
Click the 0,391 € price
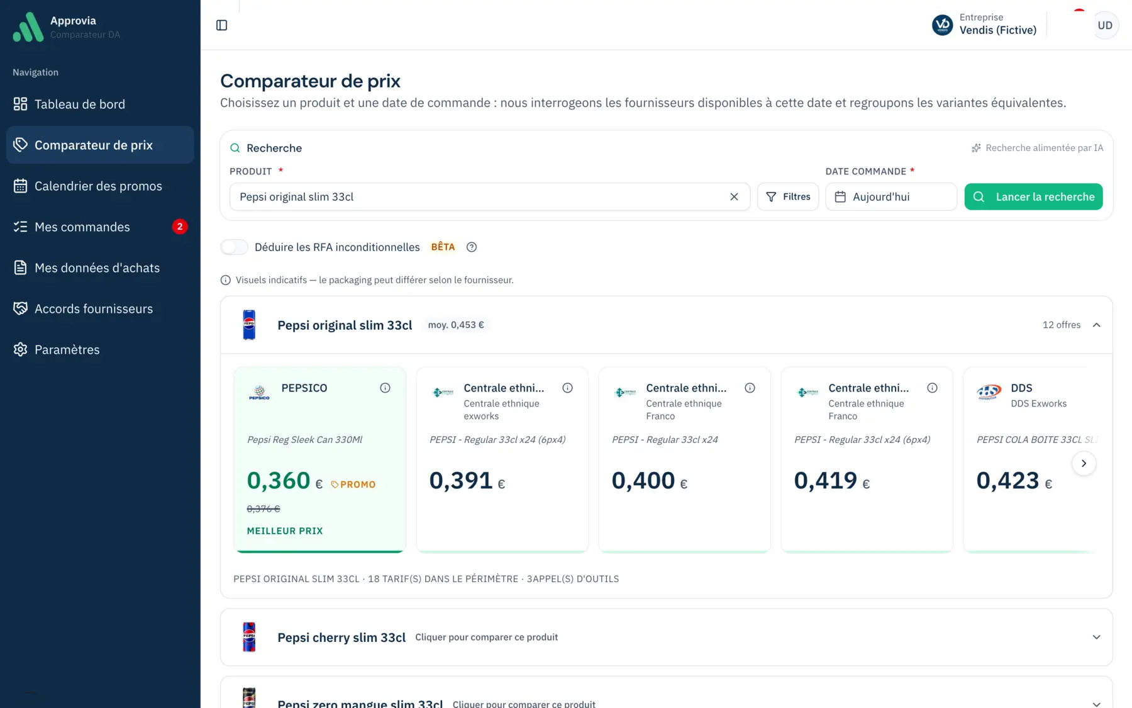tap(467, 481)
